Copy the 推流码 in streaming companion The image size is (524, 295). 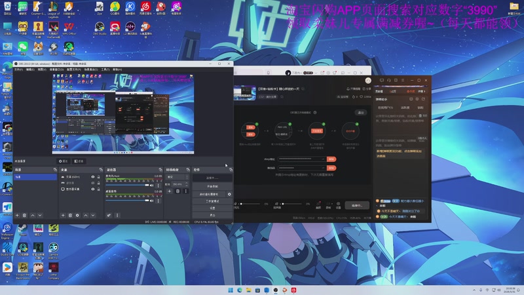click(x=331, y=168)
